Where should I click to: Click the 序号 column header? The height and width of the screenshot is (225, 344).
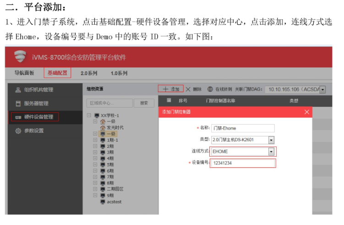click(x=183, y=101)
